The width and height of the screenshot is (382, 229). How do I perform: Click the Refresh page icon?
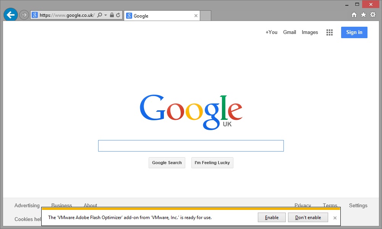tap(118, 15)
